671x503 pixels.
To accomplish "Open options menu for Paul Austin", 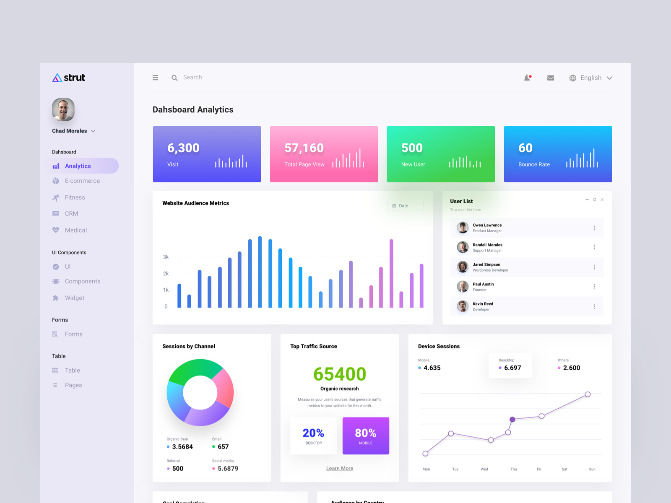I will [x=594, y=287].
